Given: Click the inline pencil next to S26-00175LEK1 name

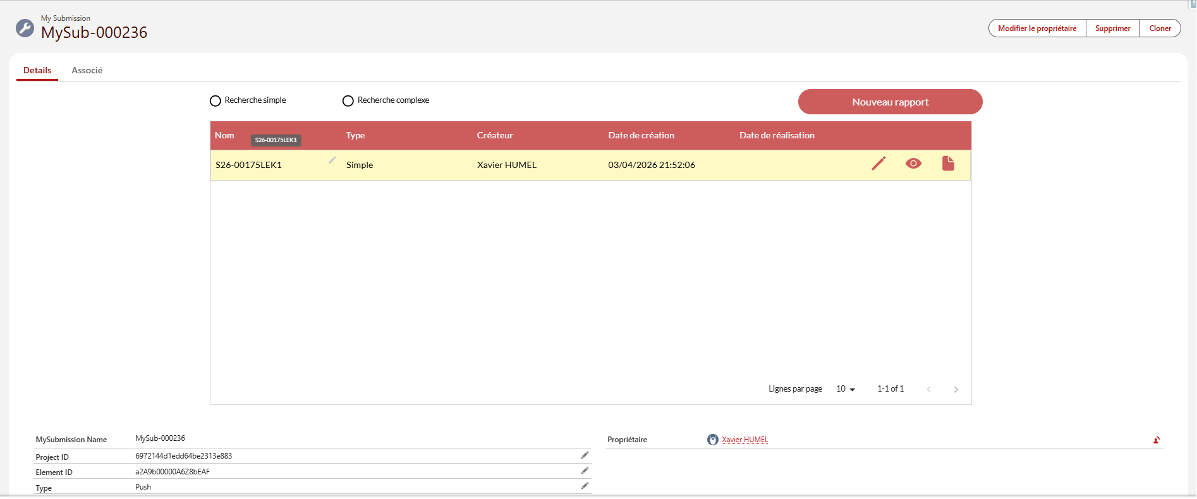Looking at the screenshot, I should pyautogui.click(x=332, y=160).
